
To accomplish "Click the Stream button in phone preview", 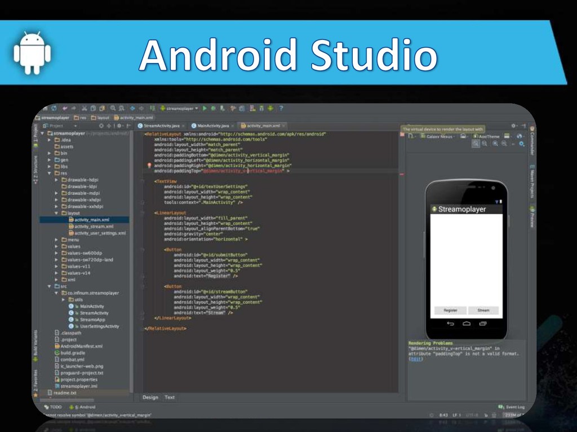I will coord(483,310).
